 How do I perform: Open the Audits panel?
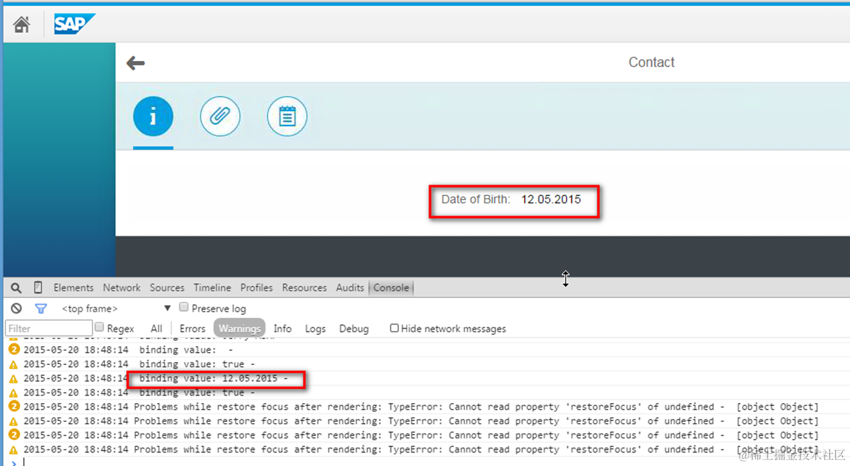[x=350, y=288]
